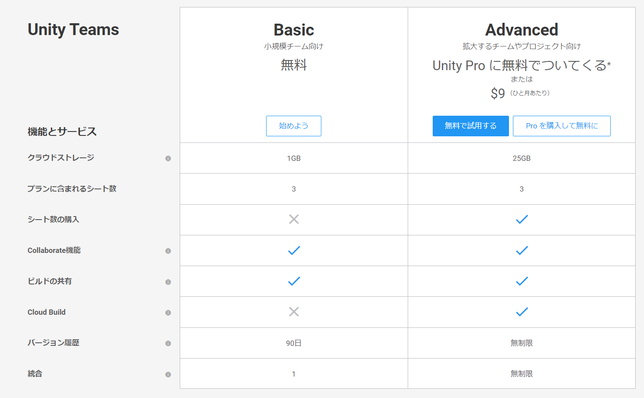This screenshot has height=398, width=644.
Task: Click Basic check mark for ビルドの共有
Action: pyautogui.click(x=294, y=281)
